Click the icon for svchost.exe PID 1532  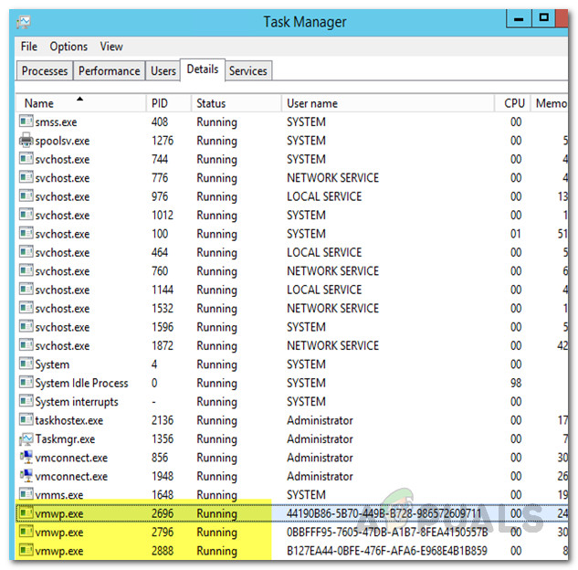[x=26, y=308]
